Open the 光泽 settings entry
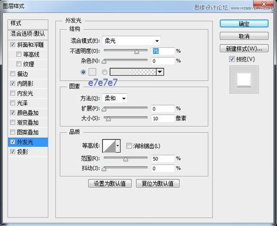This screenshot has width=277, height=226. pyautogui.click(x=22, y=103)
